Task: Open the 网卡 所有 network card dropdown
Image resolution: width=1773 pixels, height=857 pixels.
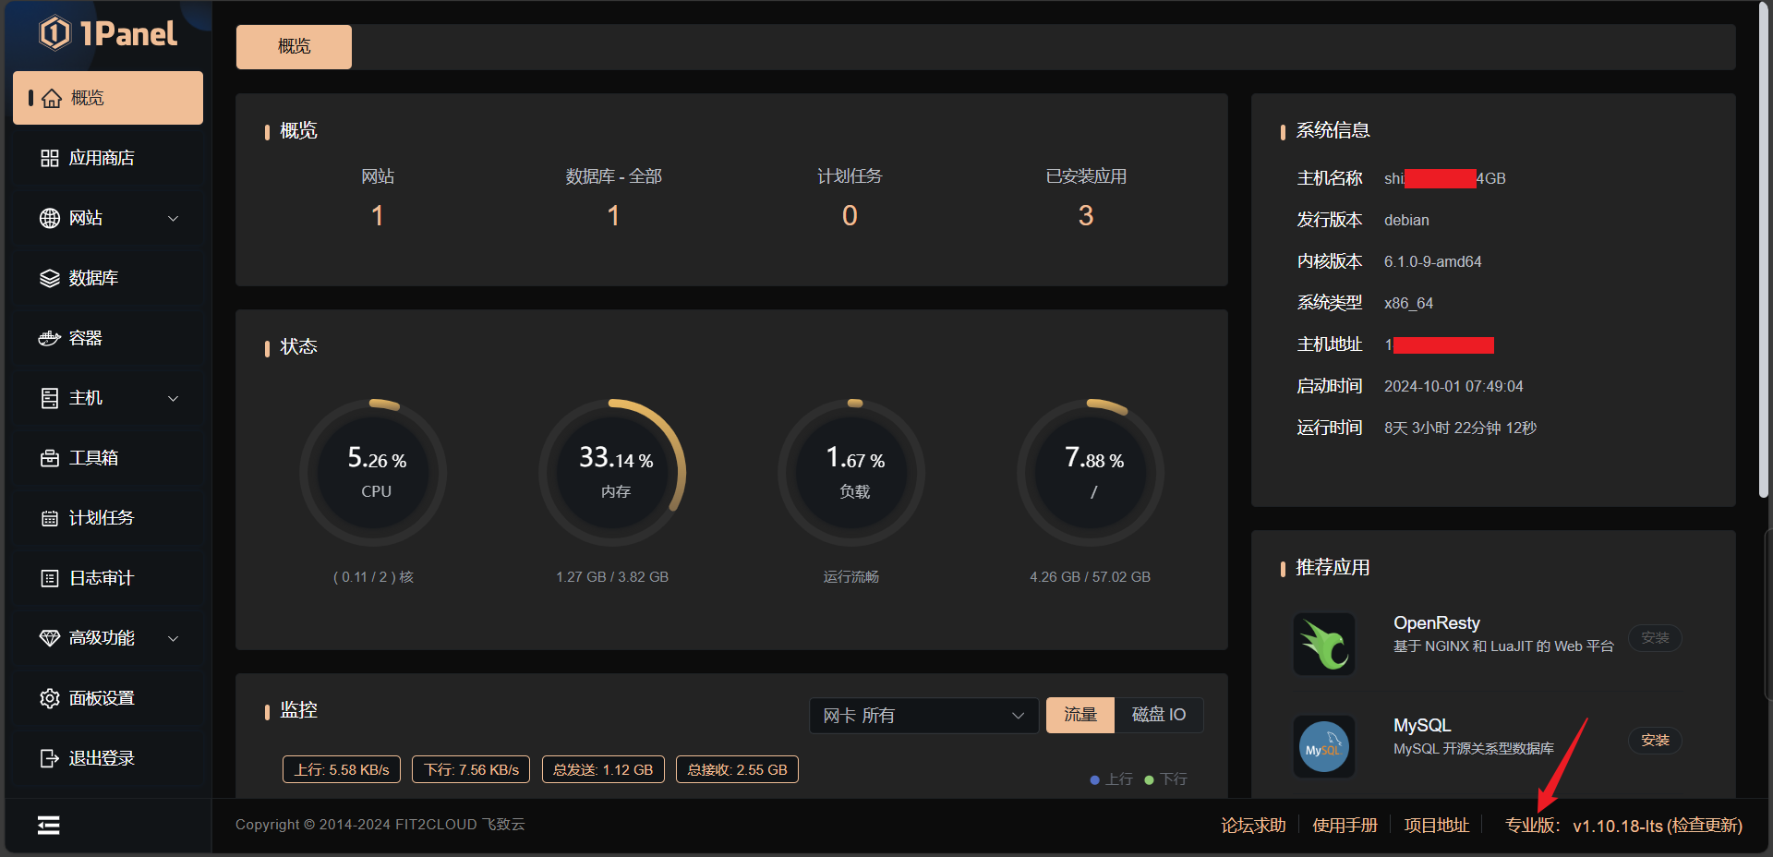Action: [x=923, y=715]
